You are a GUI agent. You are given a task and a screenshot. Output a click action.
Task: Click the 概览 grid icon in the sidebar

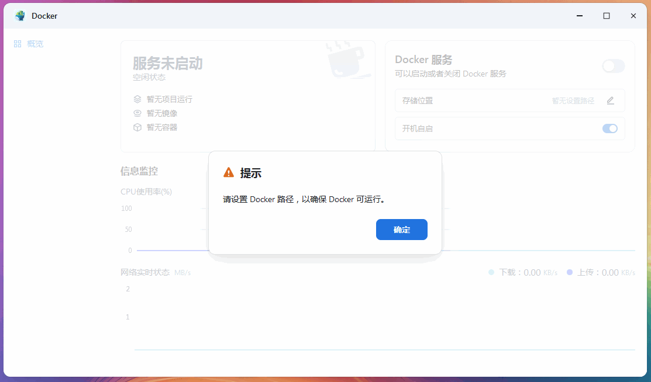point(18,44)
